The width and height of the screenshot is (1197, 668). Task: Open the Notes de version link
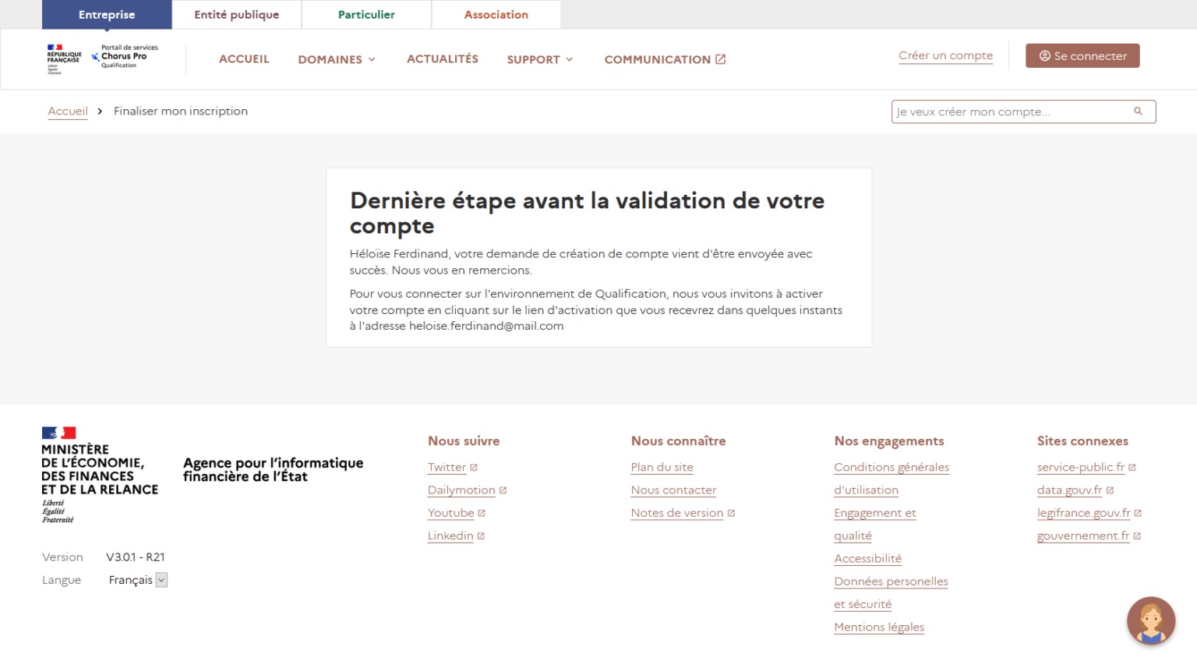[677, 513]
